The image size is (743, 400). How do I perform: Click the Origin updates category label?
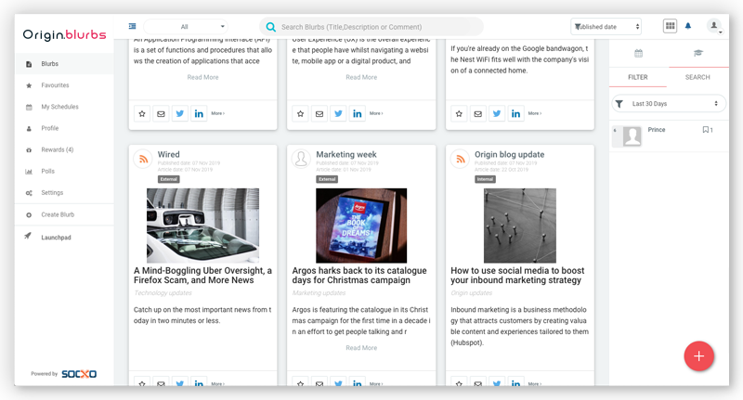[472, 293]
